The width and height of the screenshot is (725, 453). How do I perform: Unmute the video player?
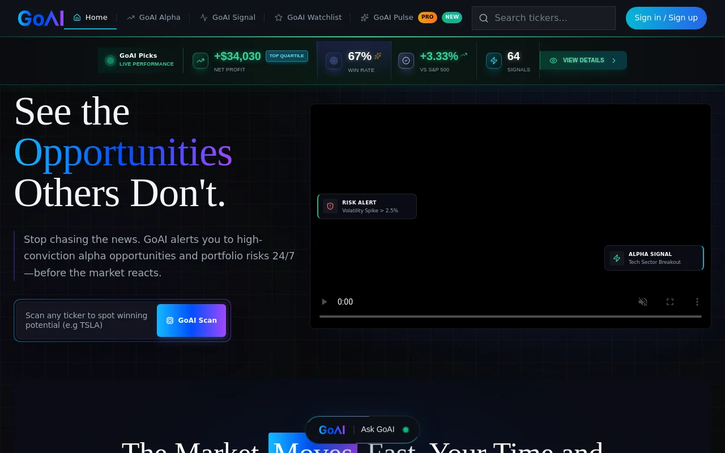click(643, 302)
